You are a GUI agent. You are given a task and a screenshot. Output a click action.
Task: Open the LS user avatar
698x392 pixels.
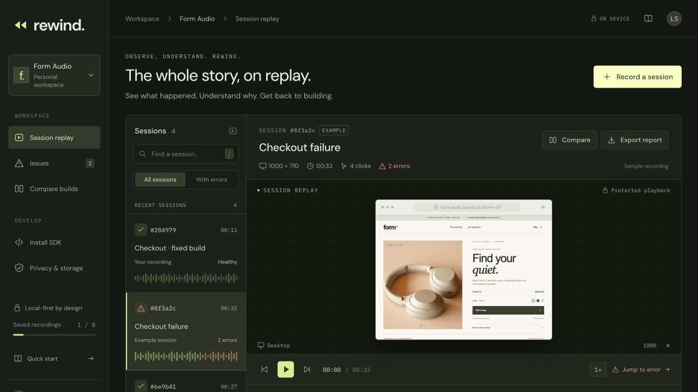click(674, 19)
